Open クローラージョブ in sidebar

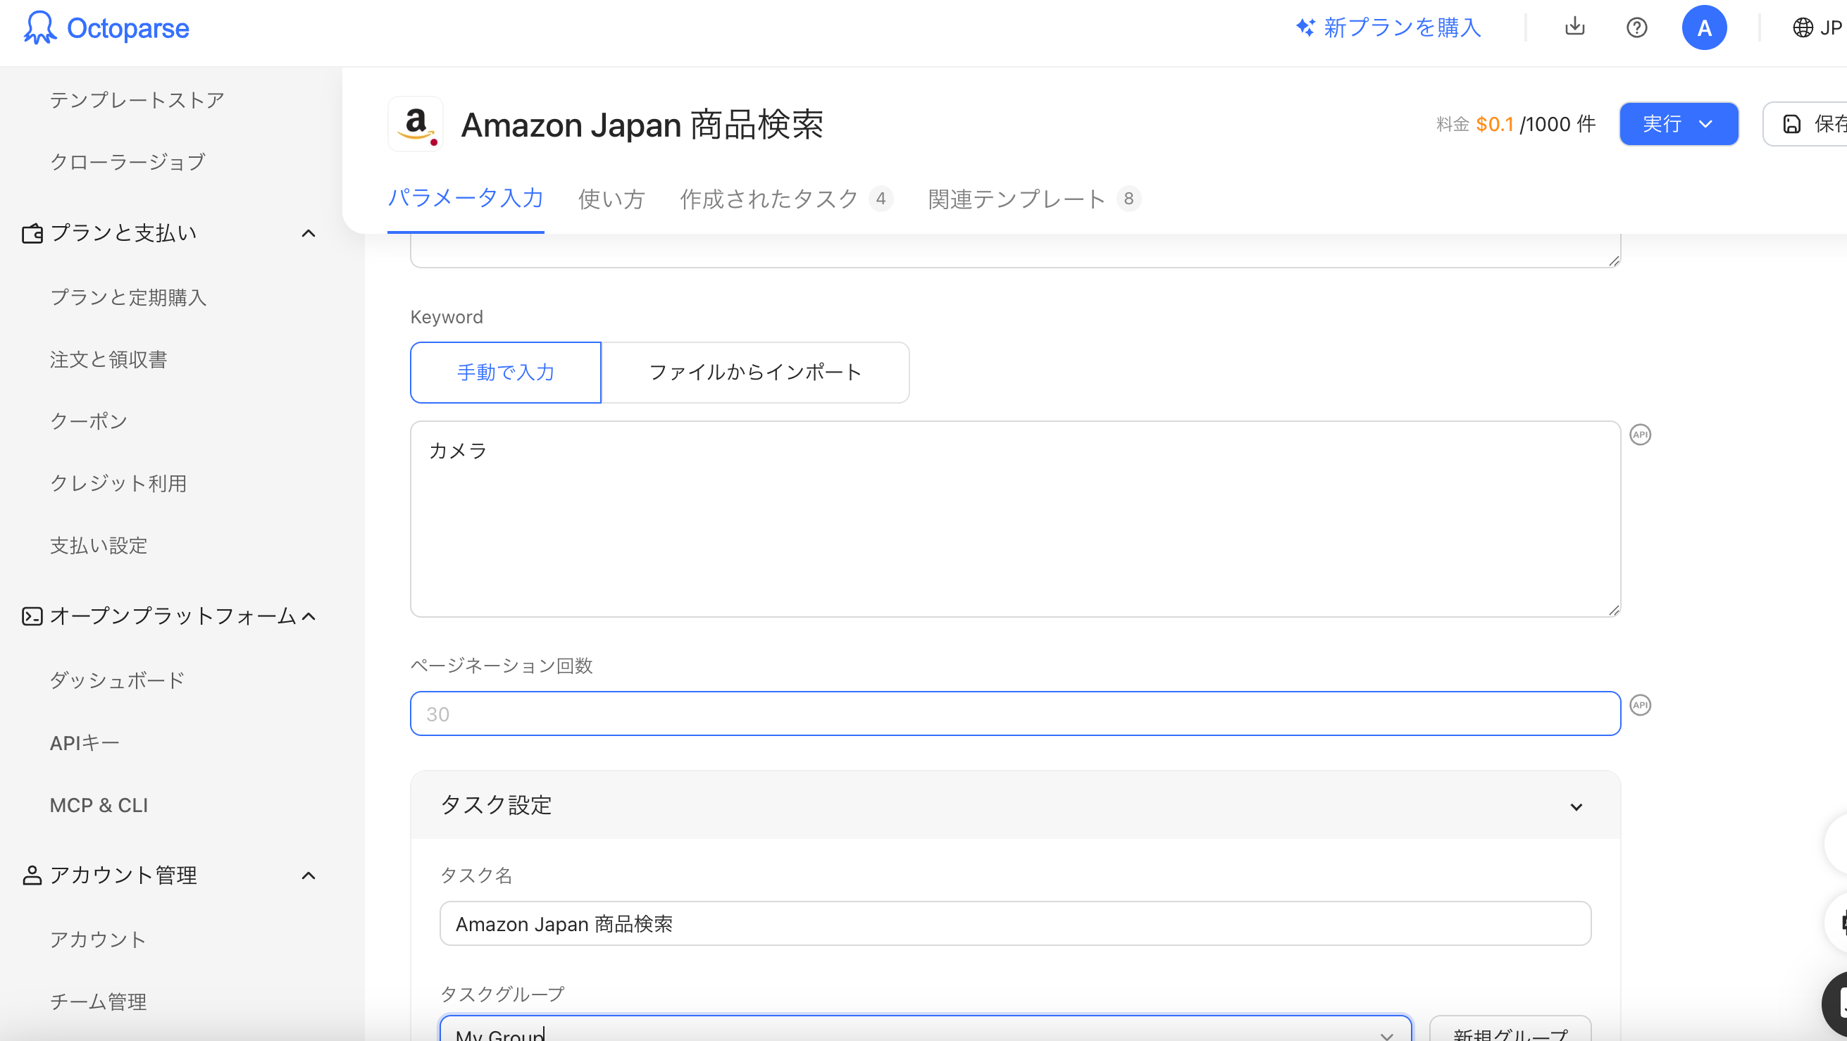pos(128,162)
